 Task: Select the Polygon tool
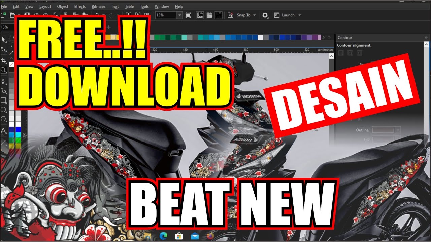click(4, 119)
